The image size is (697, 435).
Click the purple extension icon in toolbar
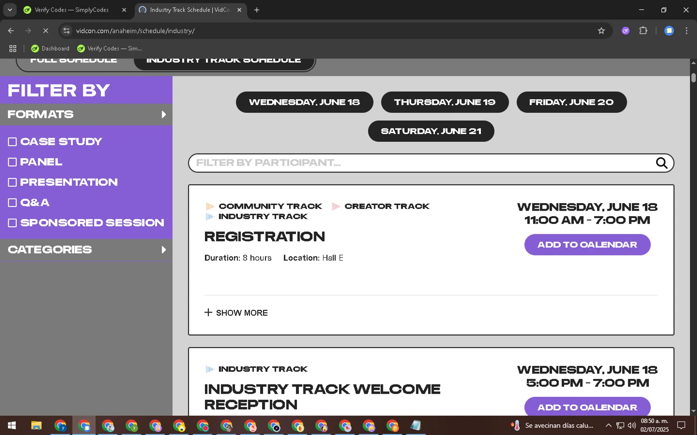point(625,31)
